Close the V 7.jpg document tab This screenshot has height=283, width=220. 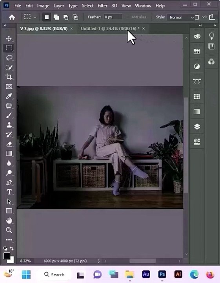point(72,29)
